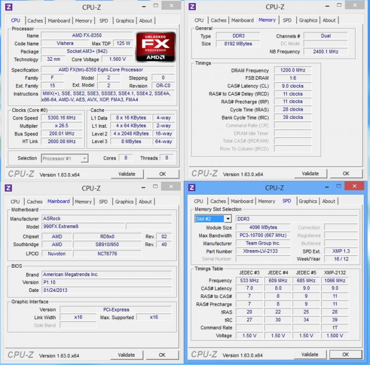Viewport: 370px width, 365px height.
Task: Minimize the CPU tab window
Action: click(144, 7)
